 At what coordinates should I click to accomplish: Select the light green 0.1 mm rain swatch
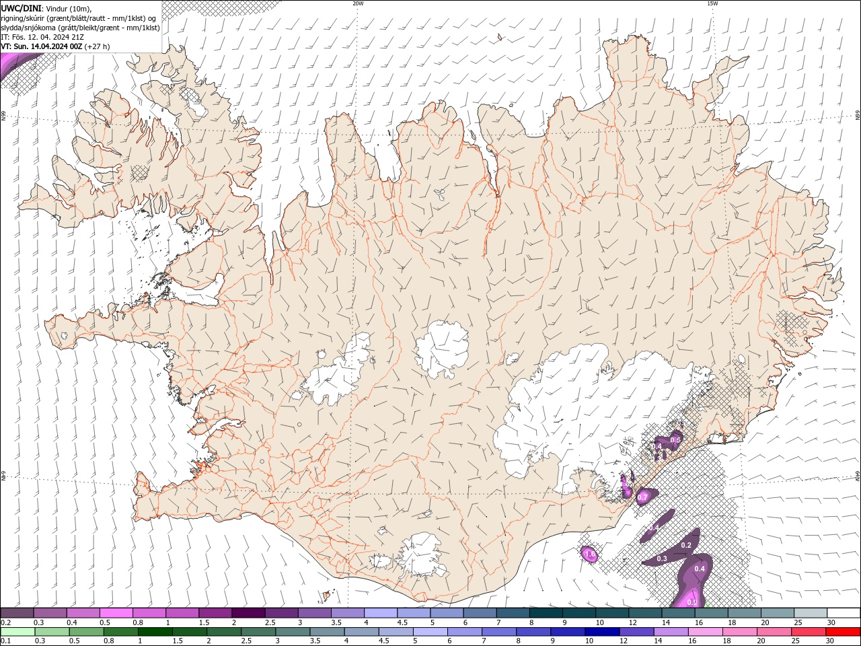click(17, 632)
